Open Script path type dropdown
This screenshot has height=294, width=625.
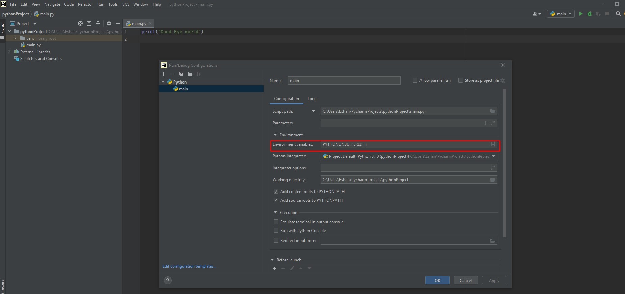314,111
